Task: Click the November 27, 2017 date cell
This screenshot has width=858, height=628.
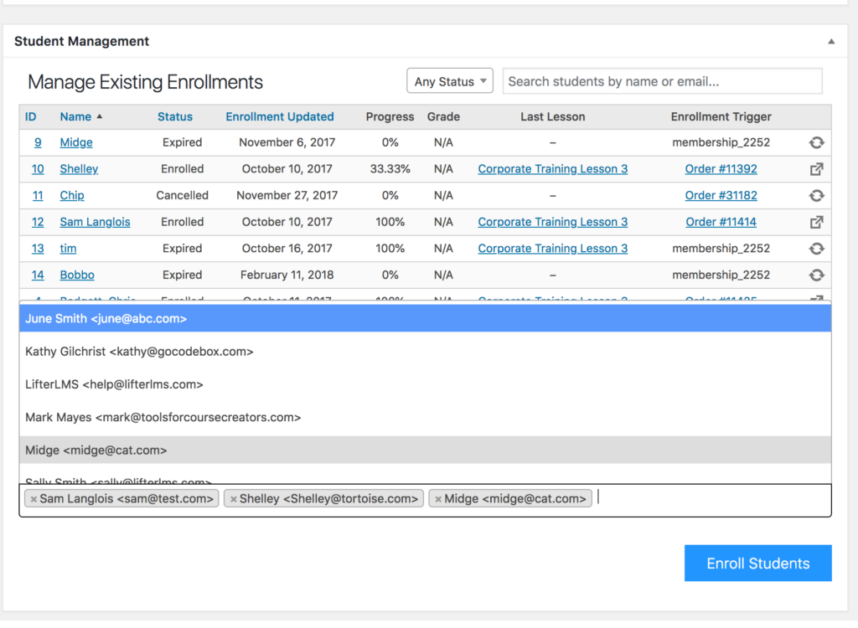Action: [287, 195]
